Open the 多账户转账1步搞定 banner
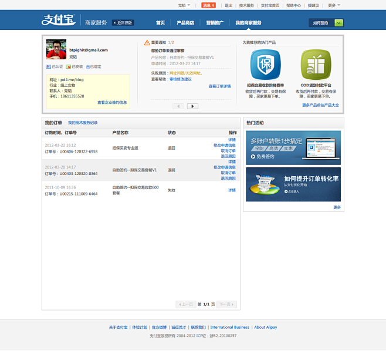 pyautogui.click(x=293, y=148)
